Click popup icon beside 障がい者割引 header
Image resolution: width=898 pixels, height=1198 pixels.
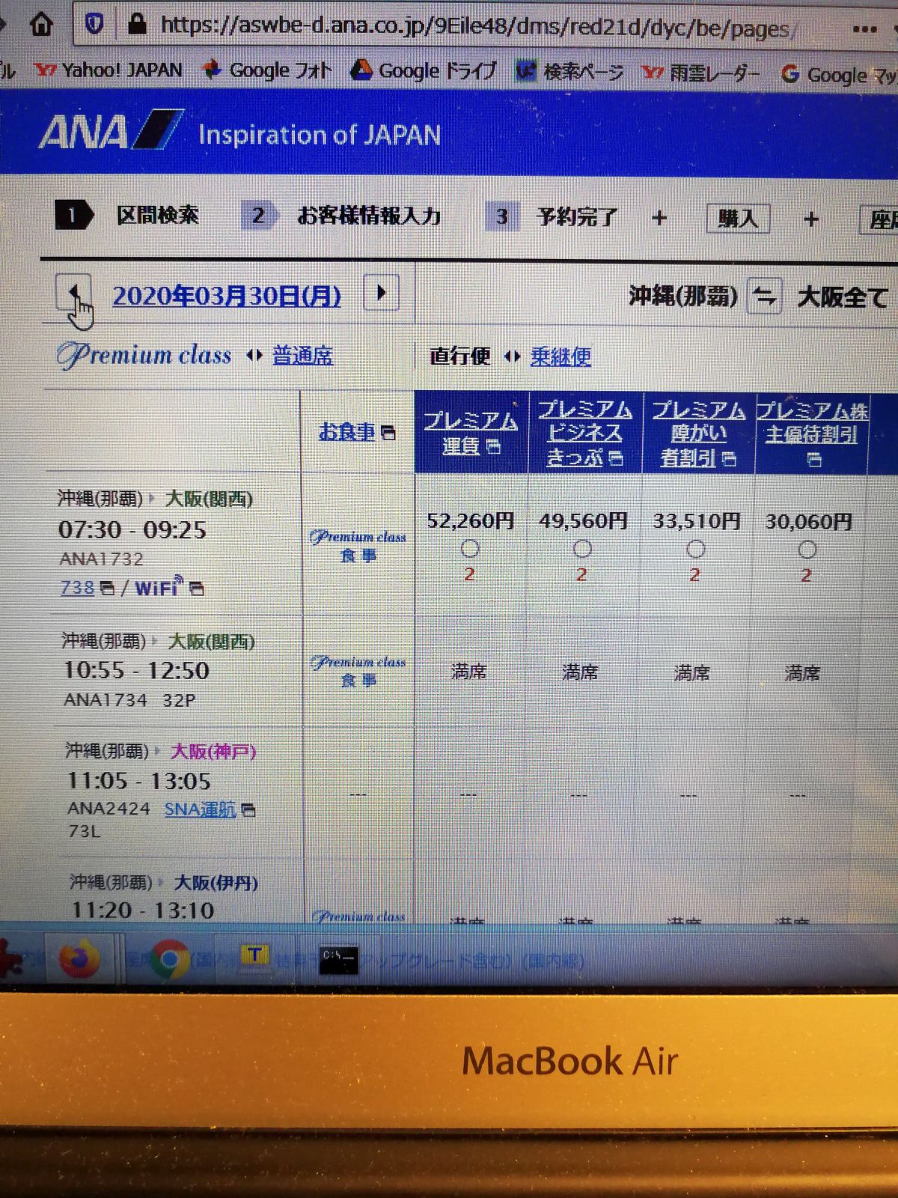[729, 457]
